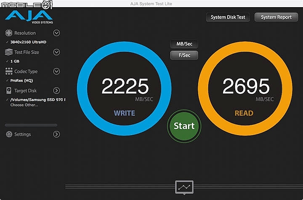Select the 1 GB file size option
Viewport: 303px width, 200px height.
(15, 61)
